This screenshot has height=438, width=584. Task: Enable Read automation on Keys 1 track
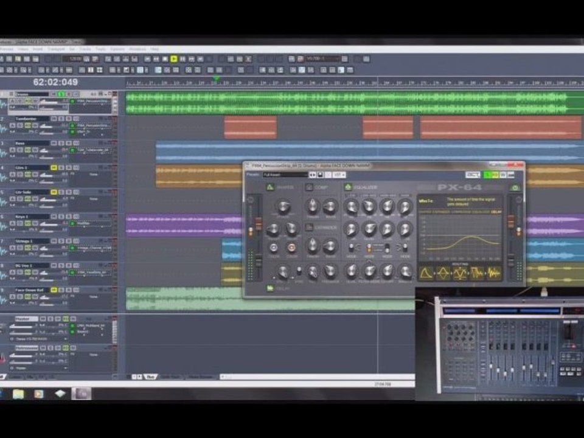(27, 223)
